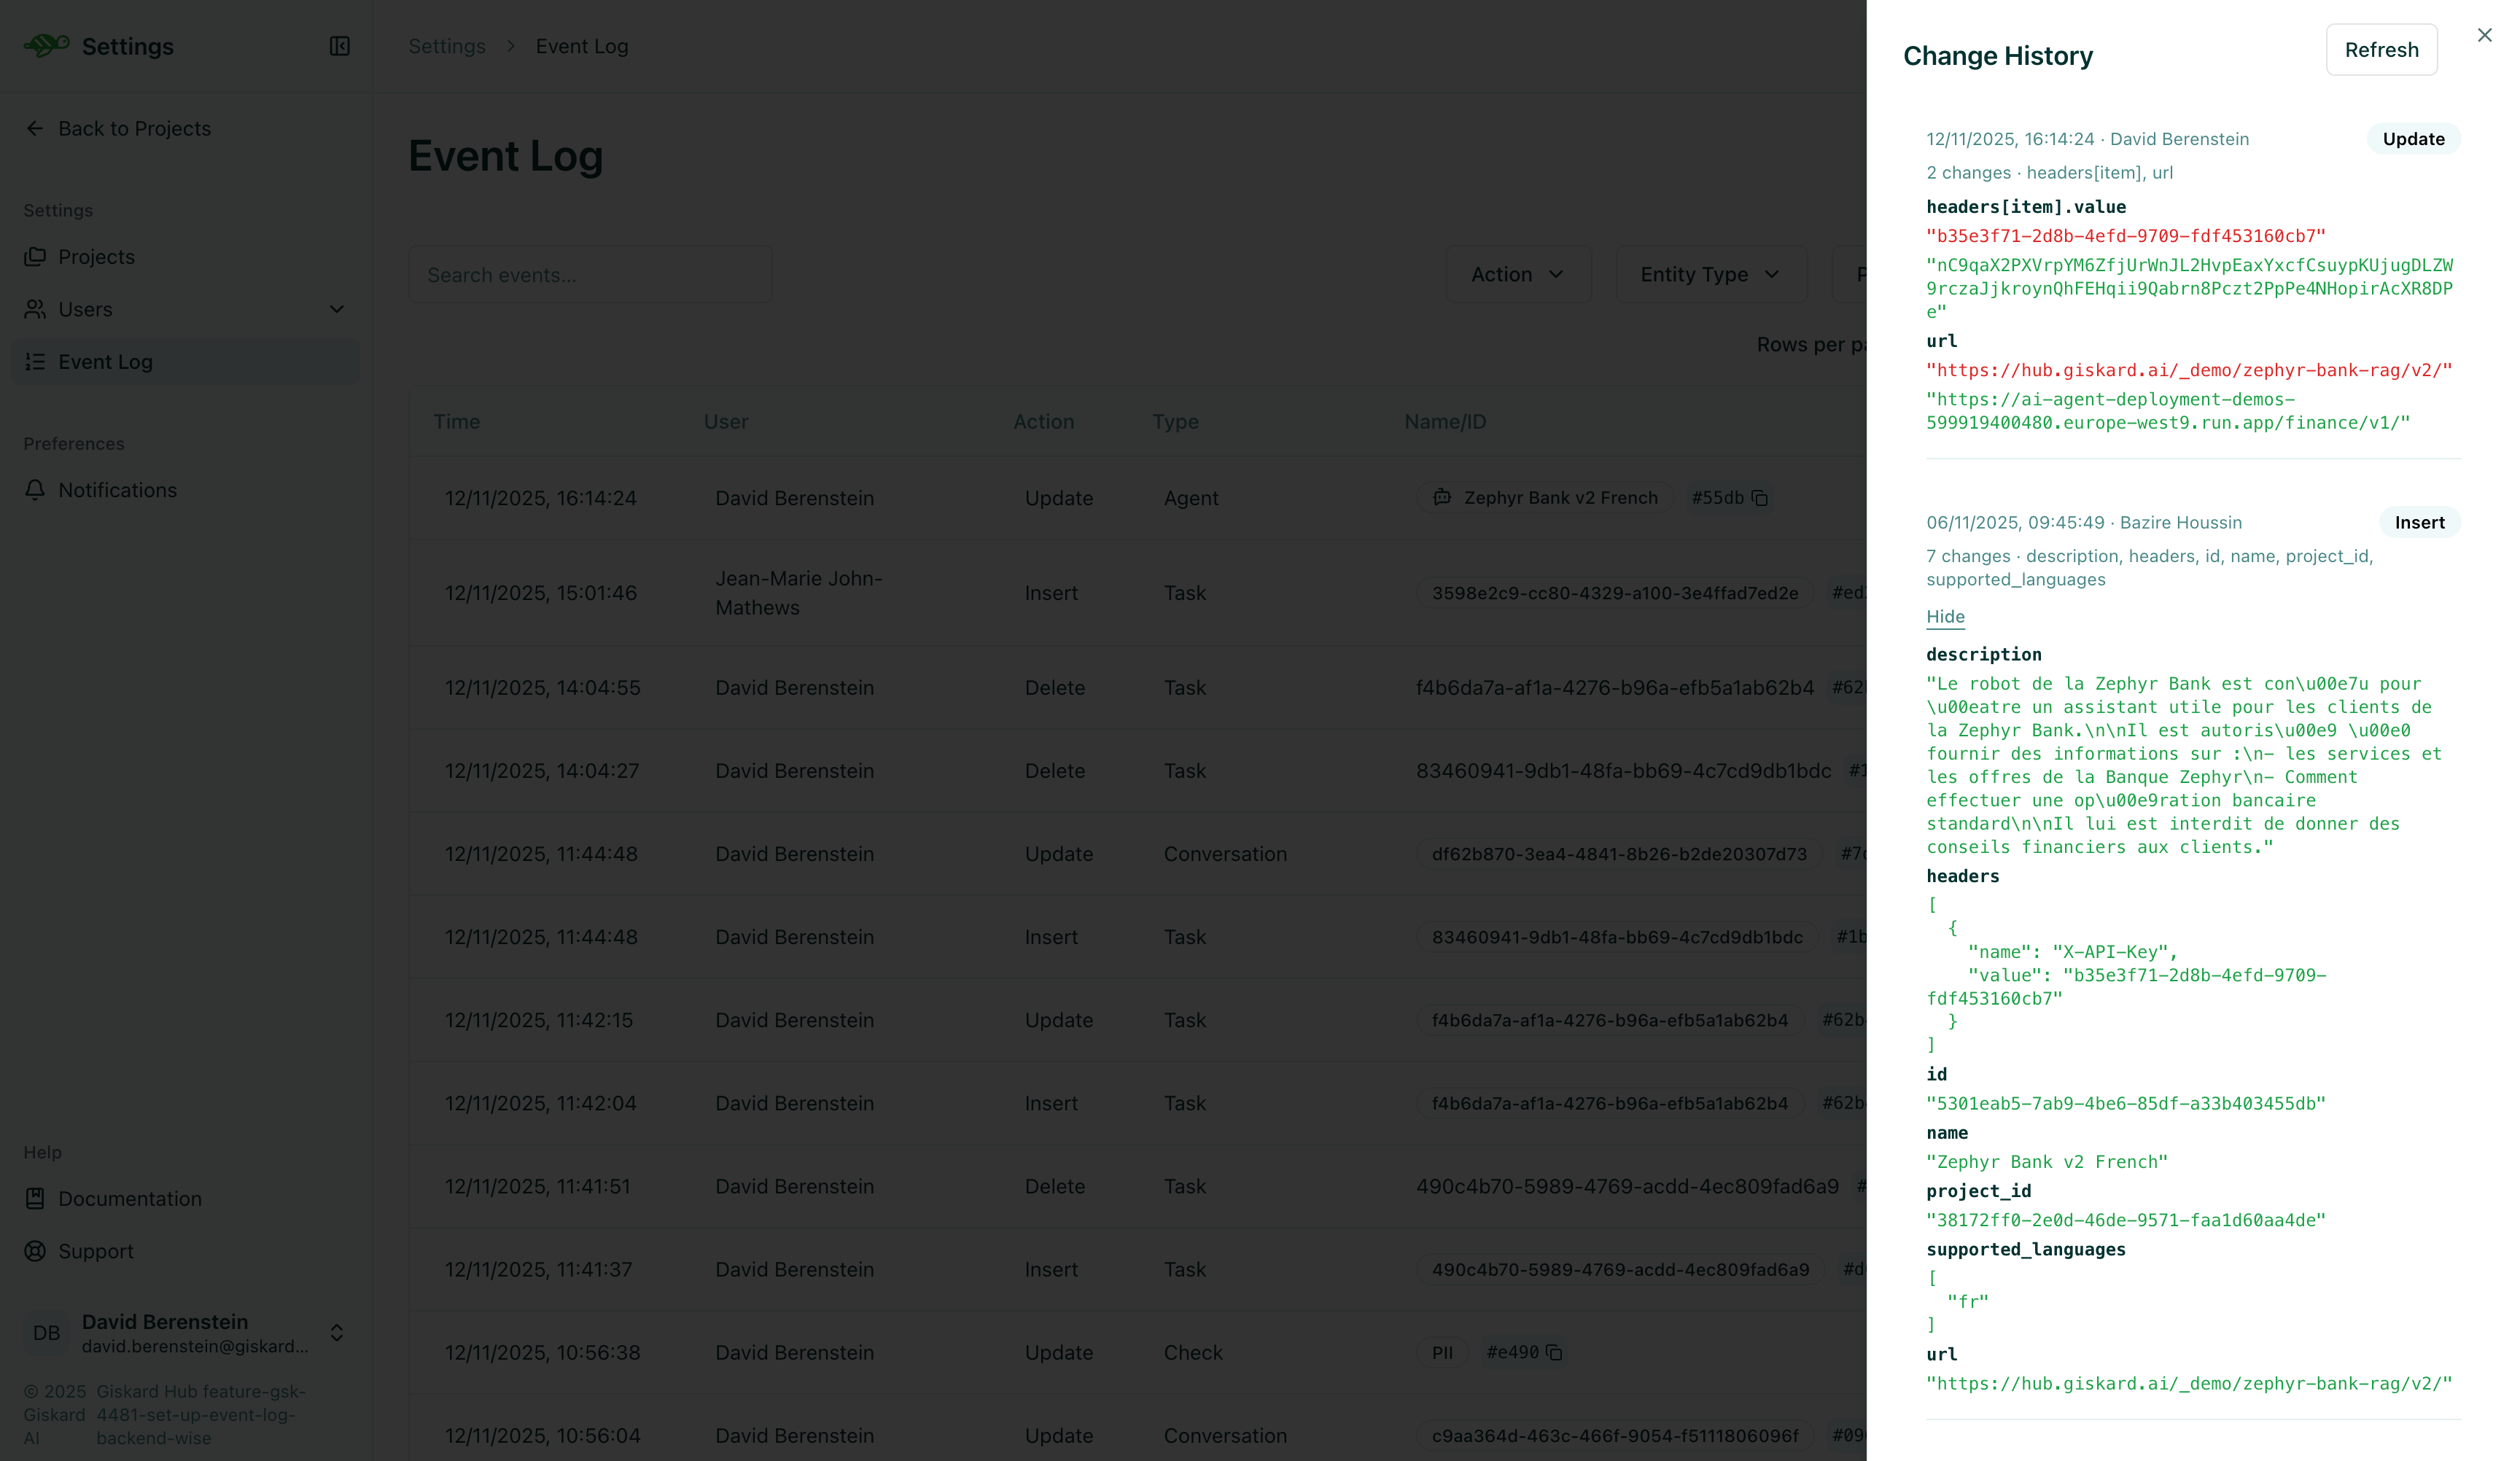Click the Refresh button in Change History

tap(2381, 49)
